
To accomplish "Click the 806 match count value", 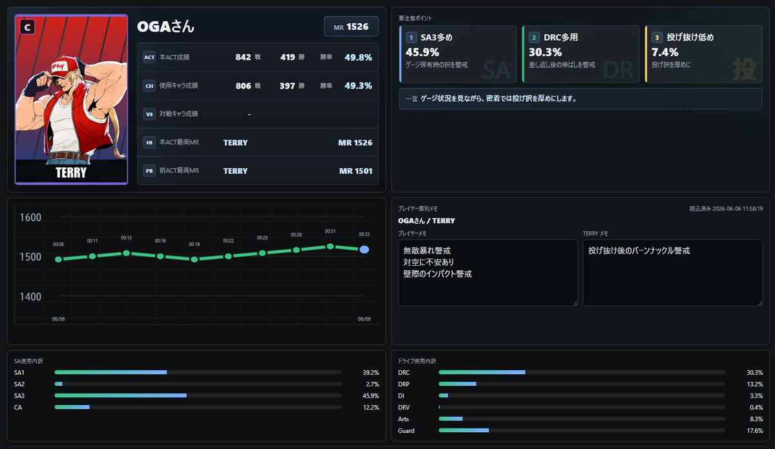I will [x=243, y=86].
